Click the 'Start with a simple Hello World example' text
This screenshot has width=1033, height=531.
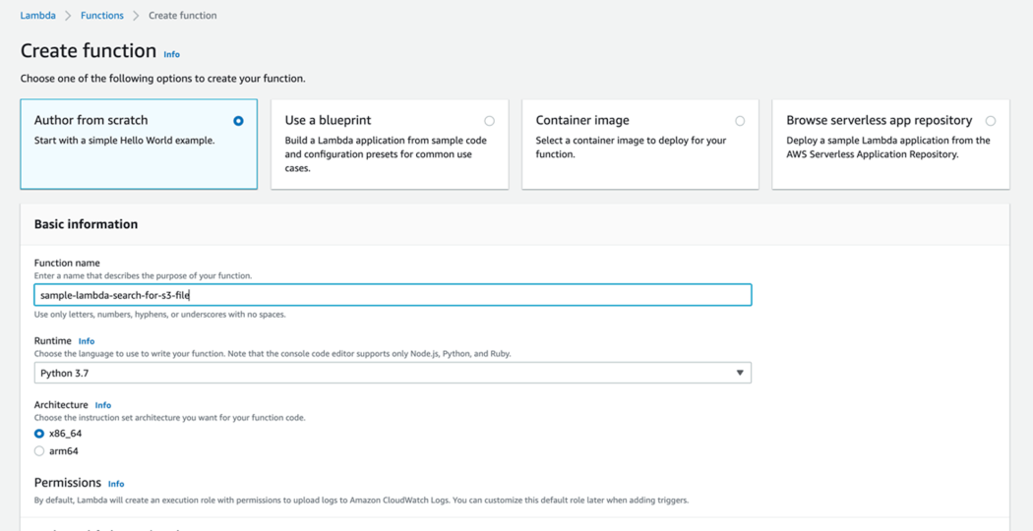pyautogui.click(x=125, y=141)
